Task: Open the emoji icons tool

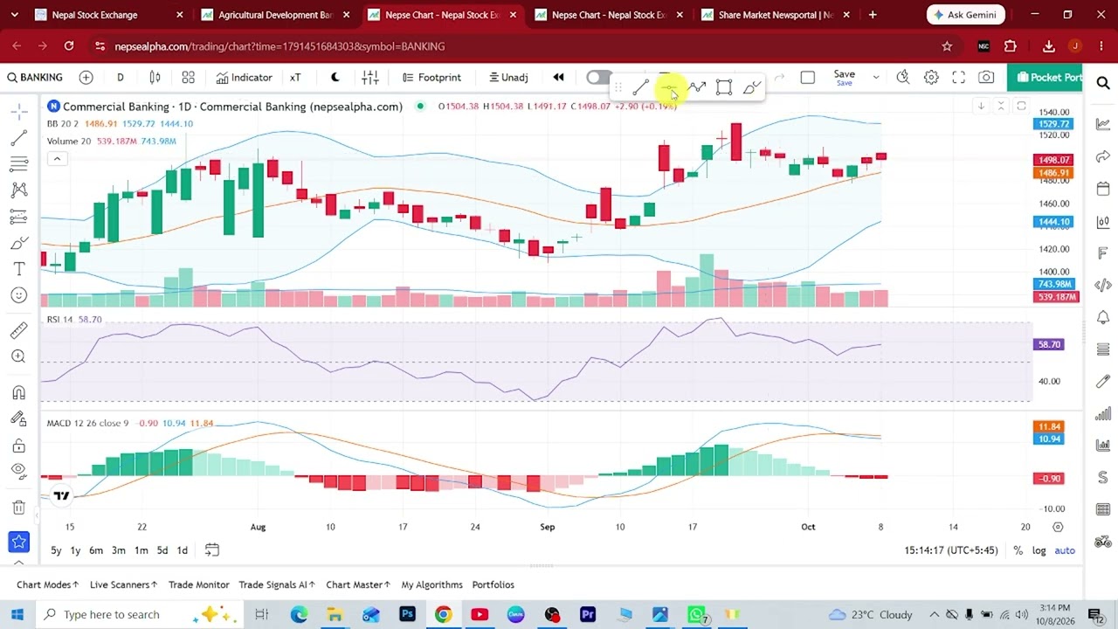Action: (x=18, y=295)
